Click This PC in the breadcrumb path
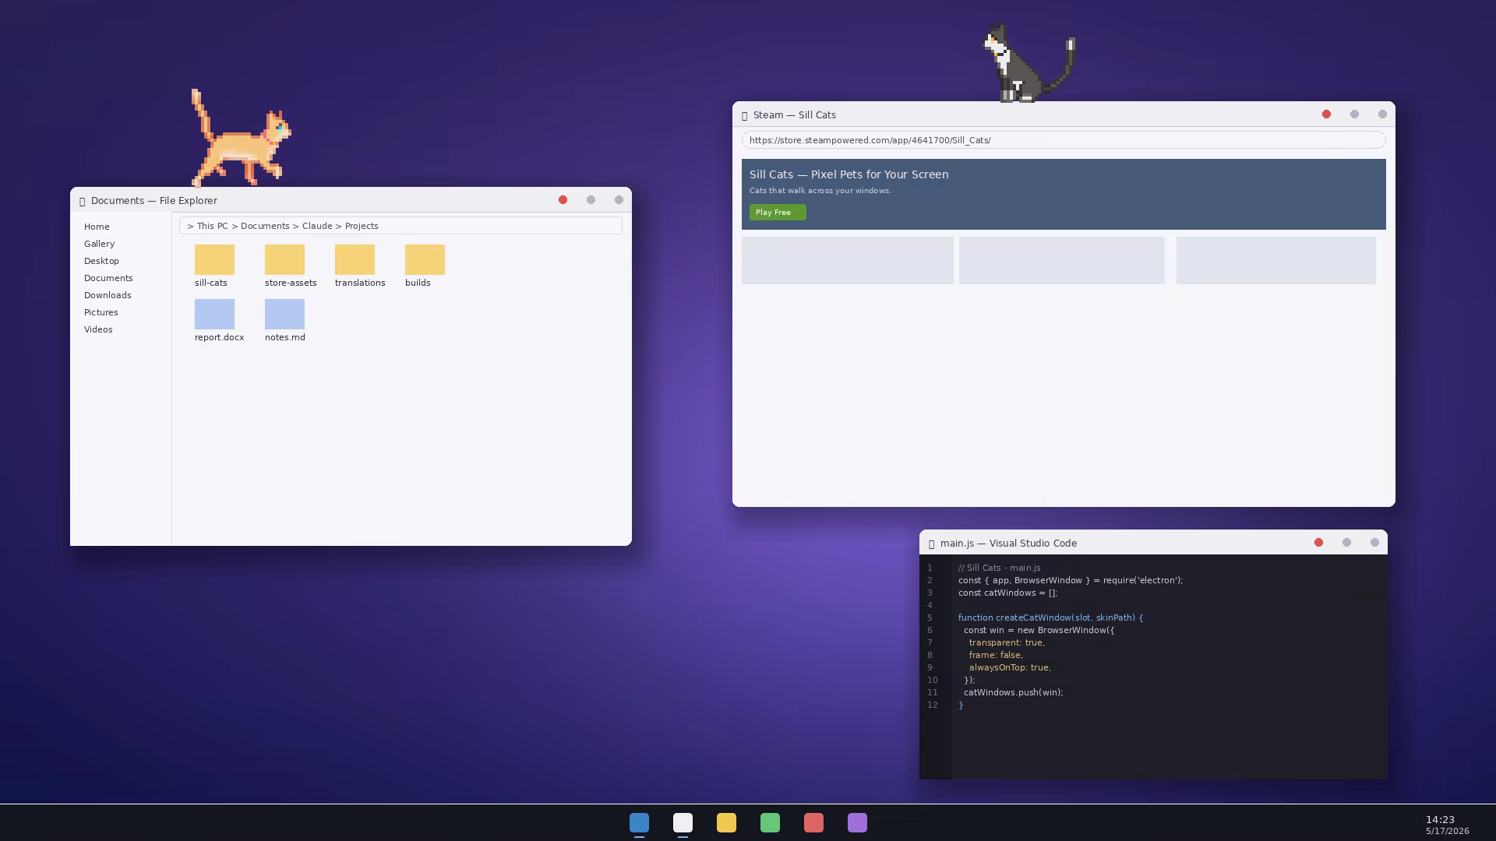Image resolution: width=1496 pixels, height=841 pixels. (x=212, y=226)
